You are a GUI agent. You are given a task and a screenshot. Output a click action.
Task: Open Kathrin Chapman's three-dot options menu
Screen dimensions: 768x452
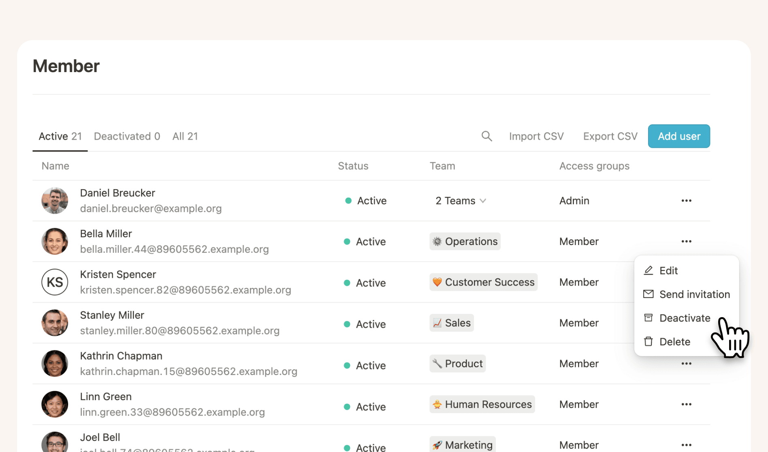(x=686, y=364)
